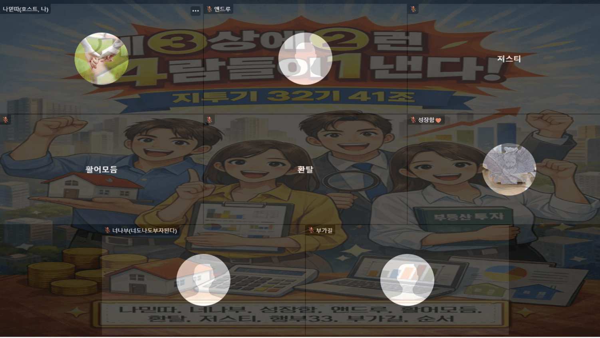Click the 부가길 name label
600x338 pixels.
pyautogui.click(x=324, y=231)
